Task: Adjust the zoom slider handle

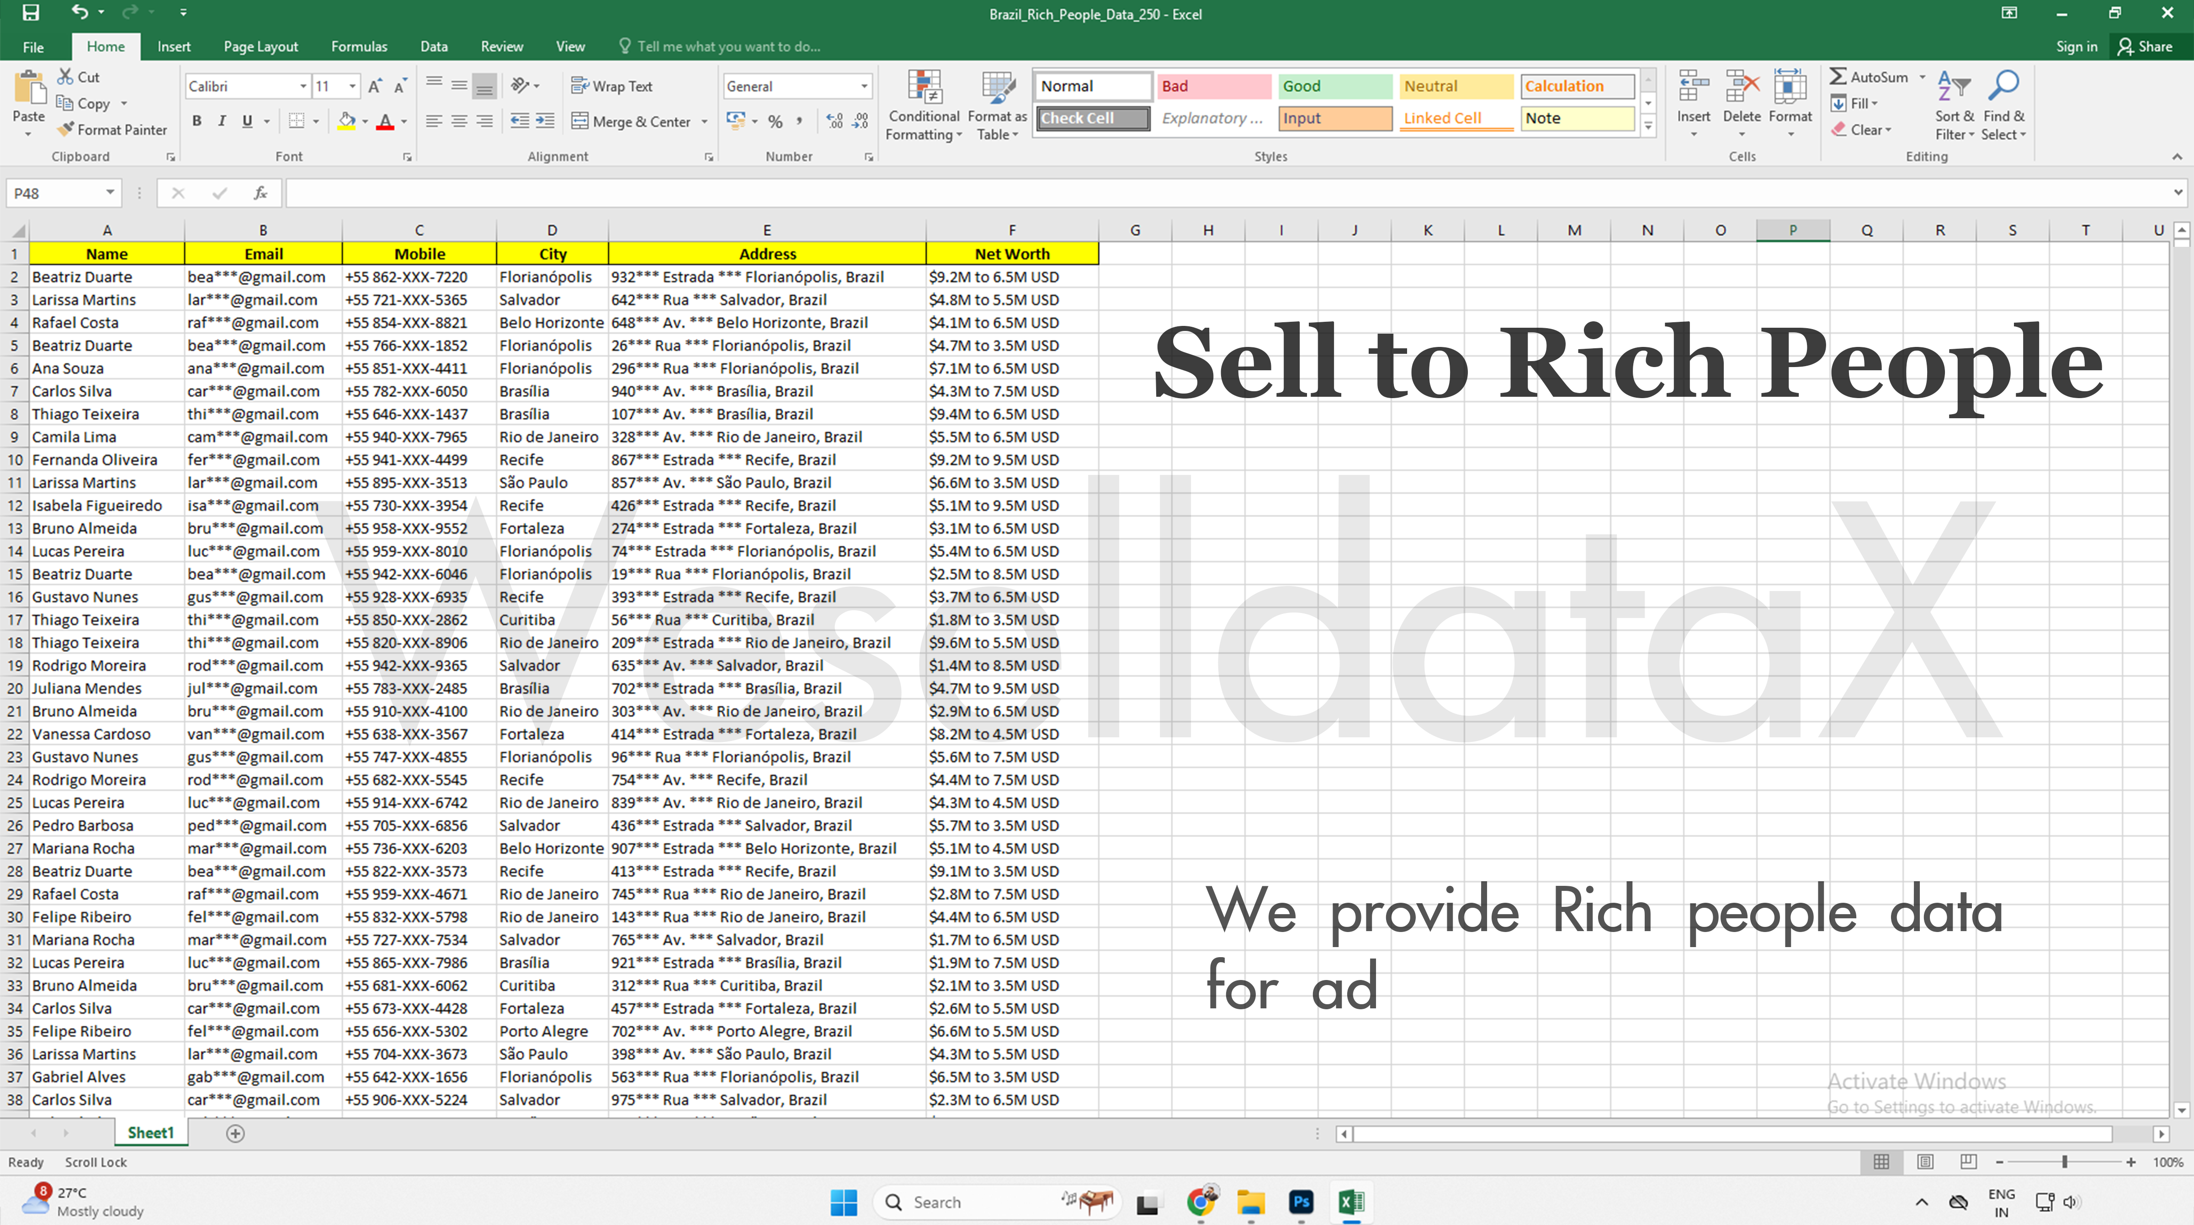Action: [2065, 1162]
